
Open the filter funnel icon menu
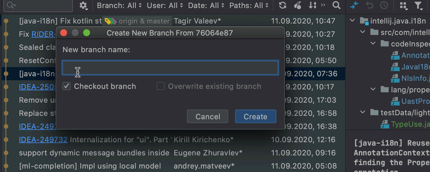pos(419,5)
